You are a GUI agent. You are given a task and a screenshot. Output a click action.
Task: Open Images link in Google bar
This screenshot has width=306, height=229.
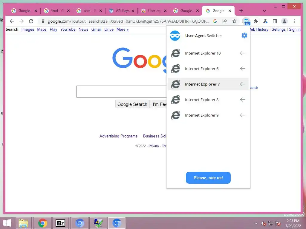[28, 30]
